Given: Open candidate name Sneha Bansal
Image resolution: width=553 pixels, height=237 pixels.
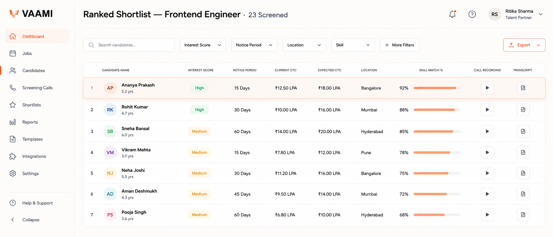Looking at the screenshot, I should (135, 128).
